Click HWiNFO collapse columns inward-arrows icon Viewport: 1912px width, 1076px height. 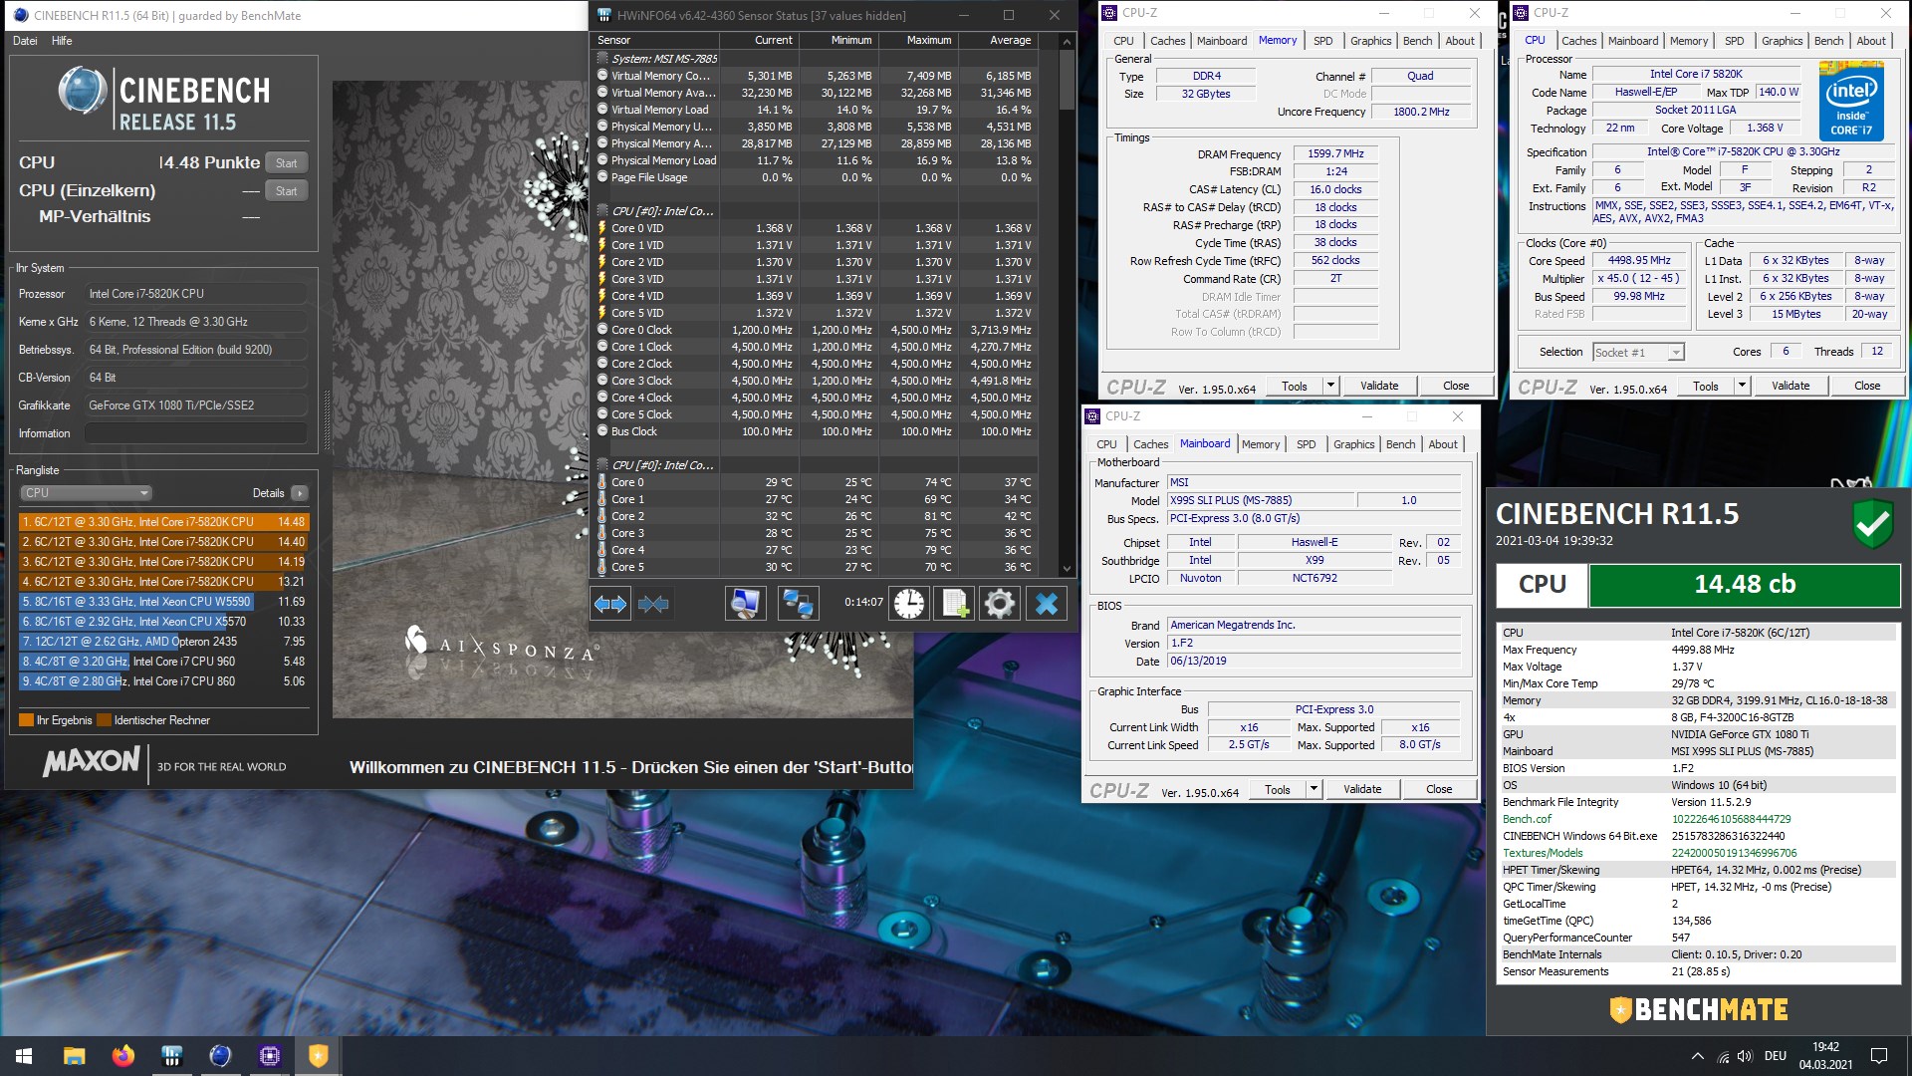653,603
